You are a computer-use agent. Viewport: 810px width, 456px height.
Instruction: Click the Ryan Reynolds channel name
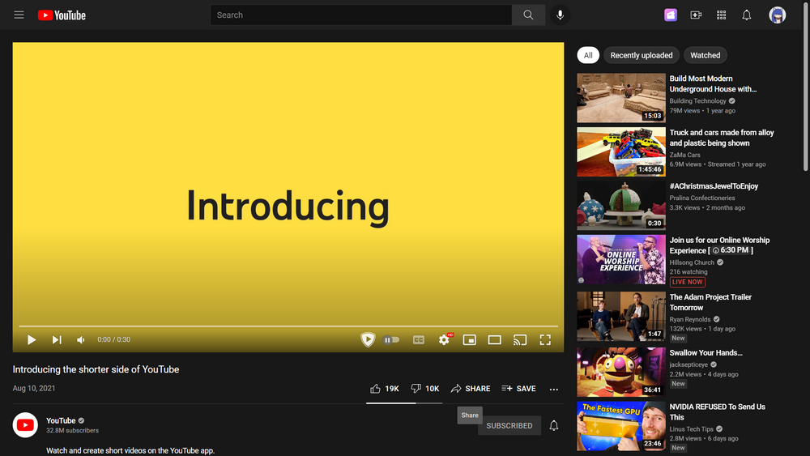pos(689,320)
